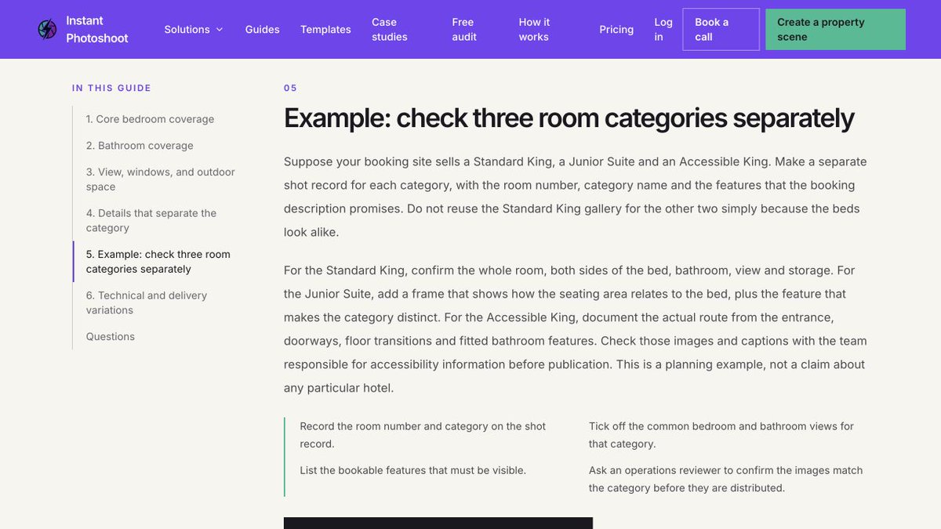Click 'Tick off the common bedroom' item
Viewport: 941px width, 529px height.
[x=721, y=435]
